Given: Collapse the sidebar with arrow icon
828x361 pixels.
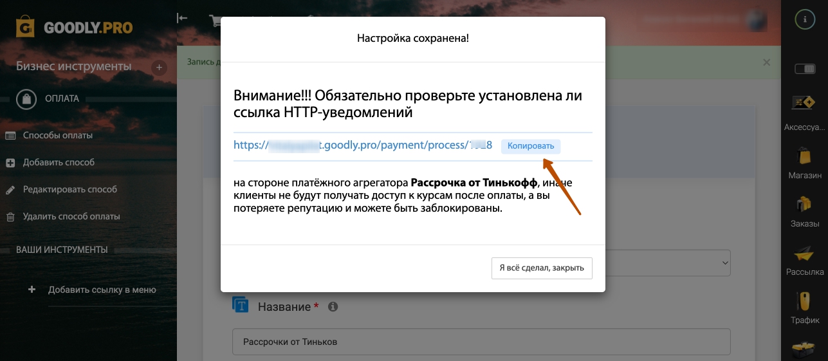Looking at the screenshot, I should tap(182, 18).
